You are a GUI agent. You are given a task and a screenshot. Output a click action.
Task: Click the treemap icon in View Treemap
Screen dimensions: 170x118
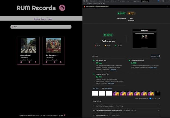(x=103, y=89)
